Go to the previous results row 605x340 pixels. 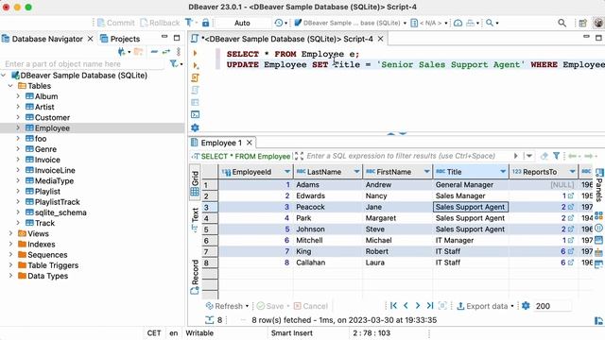coord(406,306)
